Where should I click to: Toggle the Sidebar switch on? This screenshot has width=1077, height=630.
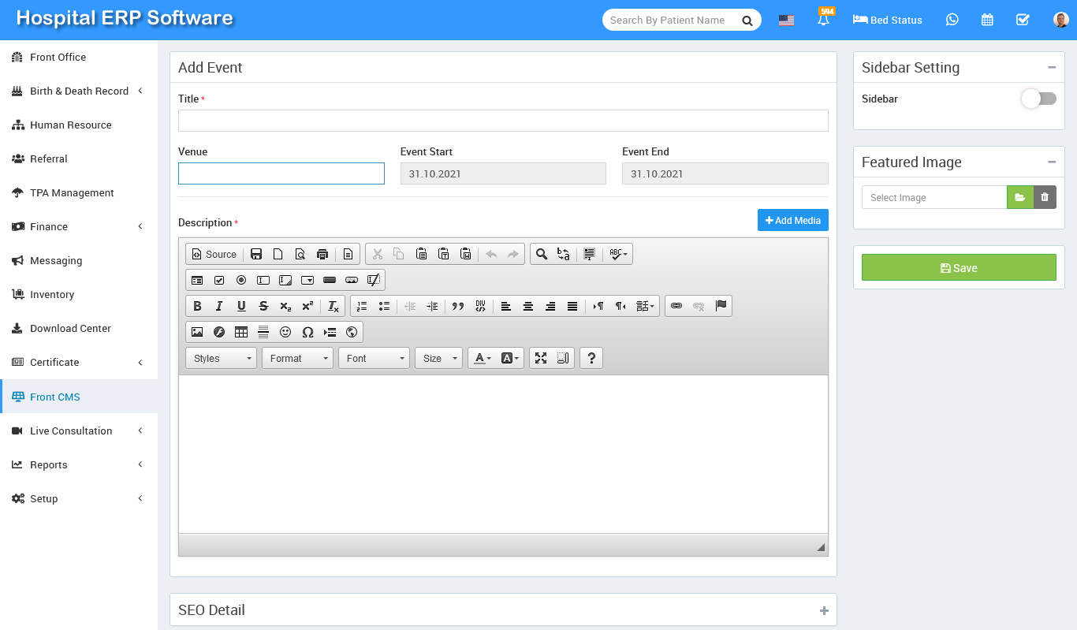click(1038, 99)
